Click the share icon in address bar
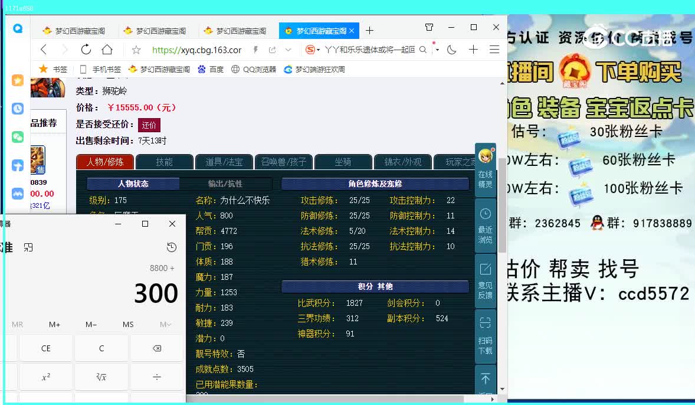The width and height of the screenshot is (695, 405). (272, 50)
